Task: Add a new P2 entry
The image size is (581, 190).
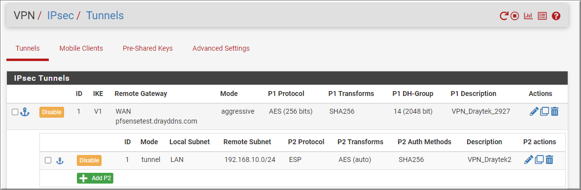Action: pos(95,178)
